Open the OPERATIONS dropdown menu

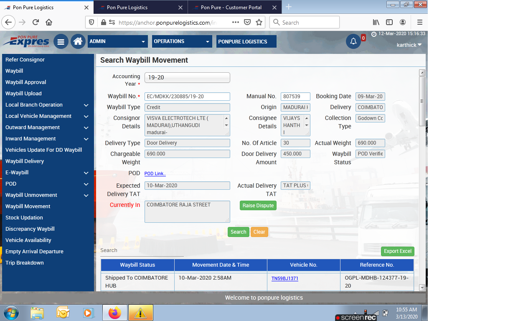(182, 41)
